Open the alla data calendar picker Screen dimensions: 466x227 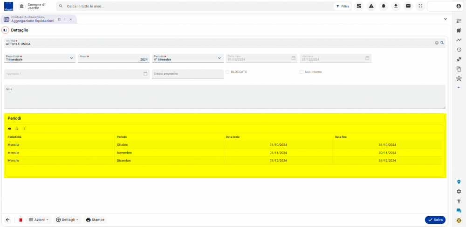367,58
